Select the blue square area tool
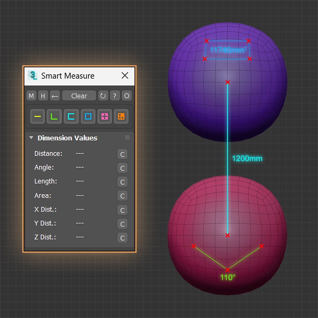Viewport: 318px width, 318px height. (x=88, y=116)
